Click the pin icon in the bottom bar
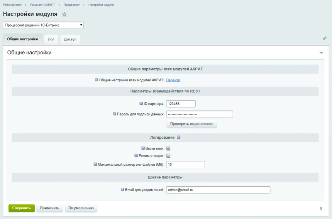This screenshot has height=219, width=332. click(x=321, y=209)
